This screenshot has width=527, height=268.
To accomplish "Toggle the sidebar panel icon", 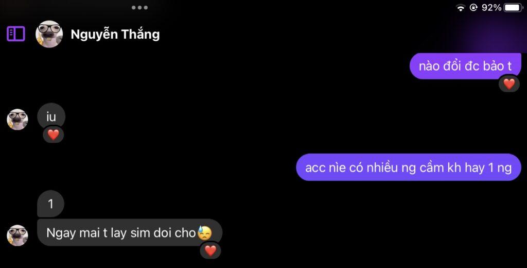I will tap(16, 33).
